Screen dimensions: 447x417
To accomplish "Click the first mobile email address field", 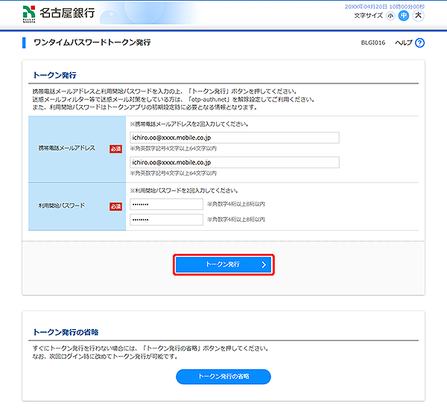I will coord(233,137).
